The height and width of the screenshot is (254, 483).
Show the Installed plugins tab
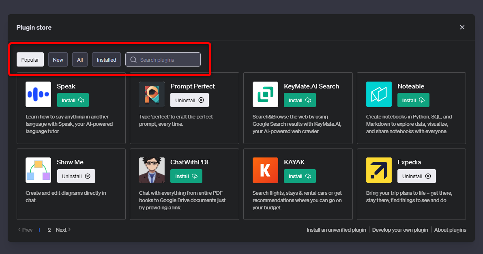(106, 60)
